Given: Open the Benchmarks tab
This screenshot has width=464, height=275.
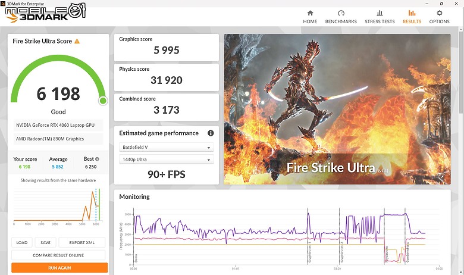Looking at the screenshot, I should click(341, 17).
